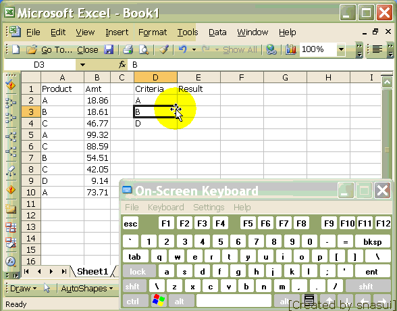397x311 pixels.
Task: Click the Trace Error diamond icon
Action: (x=11, y=189)
